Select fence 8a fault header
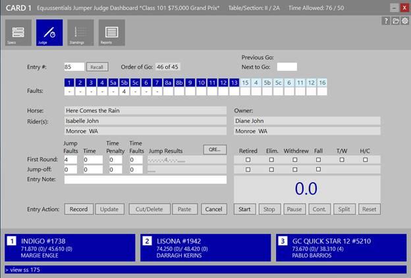The width and height of the screenshot is (411, 278). click(168, 83)
